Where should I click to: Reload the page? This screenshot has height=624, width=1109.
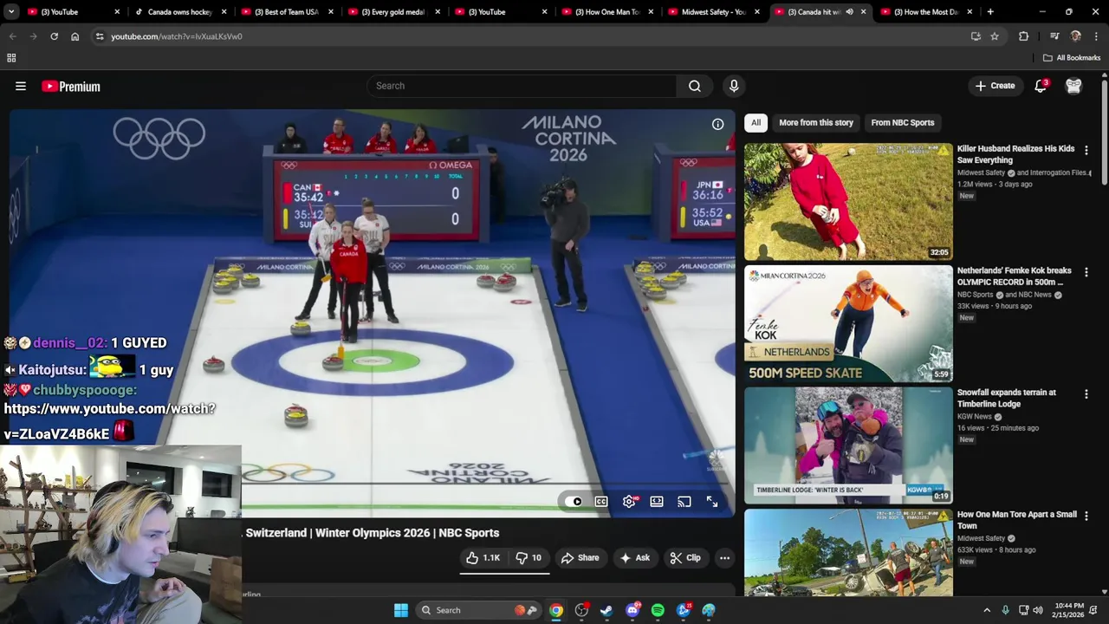point(54,36)
